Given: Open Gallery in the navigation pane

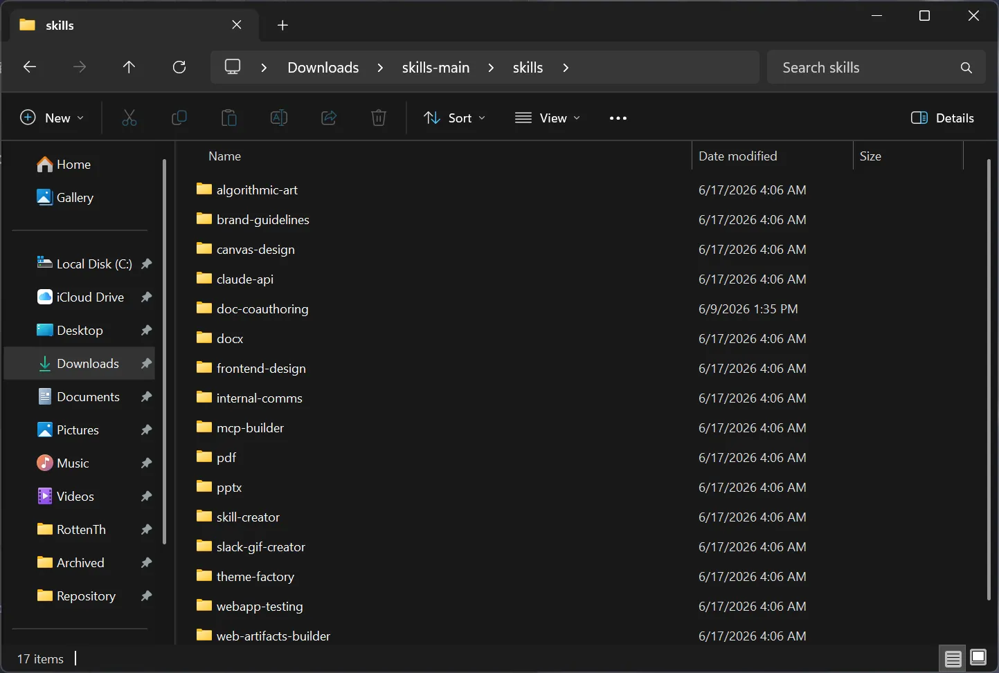Looking at the screenshot, I should (65, 198).
